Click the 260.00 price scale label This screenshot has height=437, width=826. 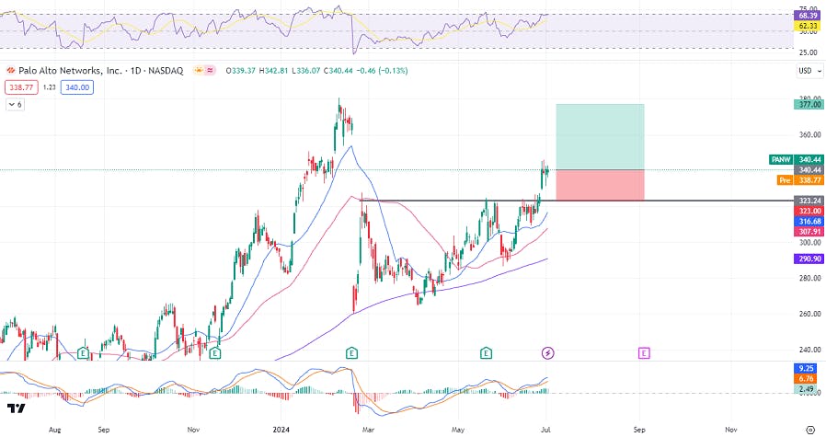(809, 314)
